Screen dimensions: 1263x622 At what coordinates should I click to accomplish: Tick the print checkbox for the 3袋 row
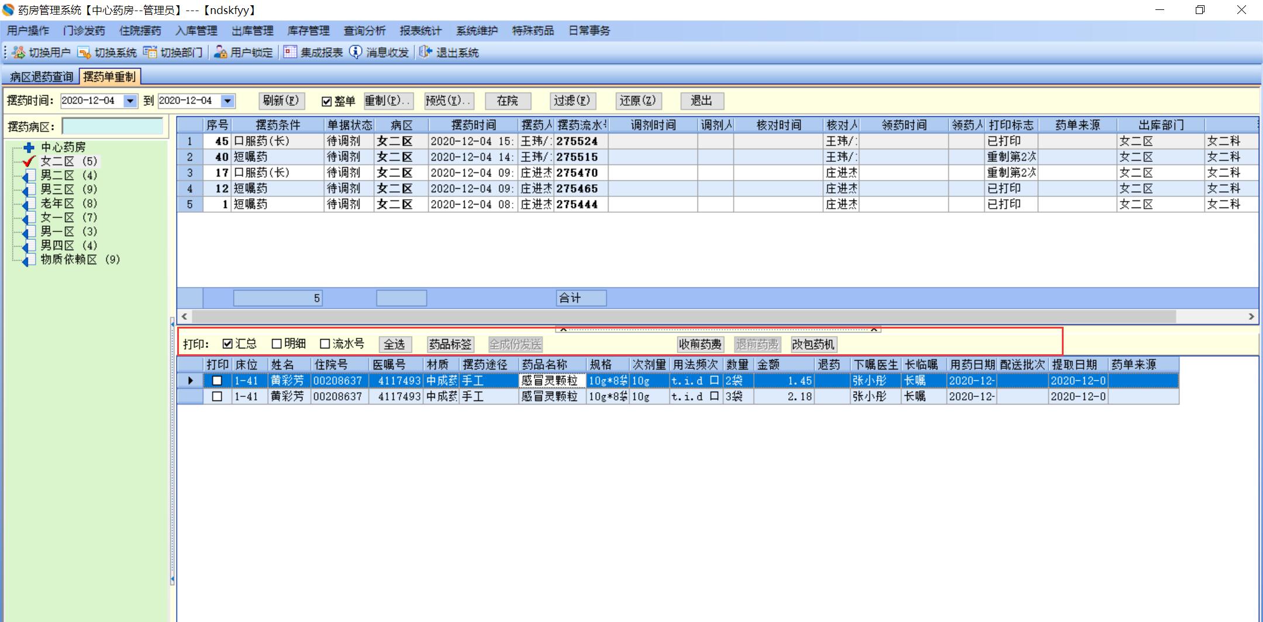click(217, 396)
